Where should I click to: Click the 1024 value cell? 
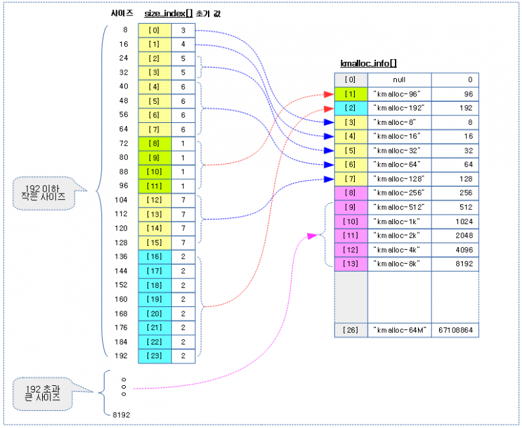(455, 221)
